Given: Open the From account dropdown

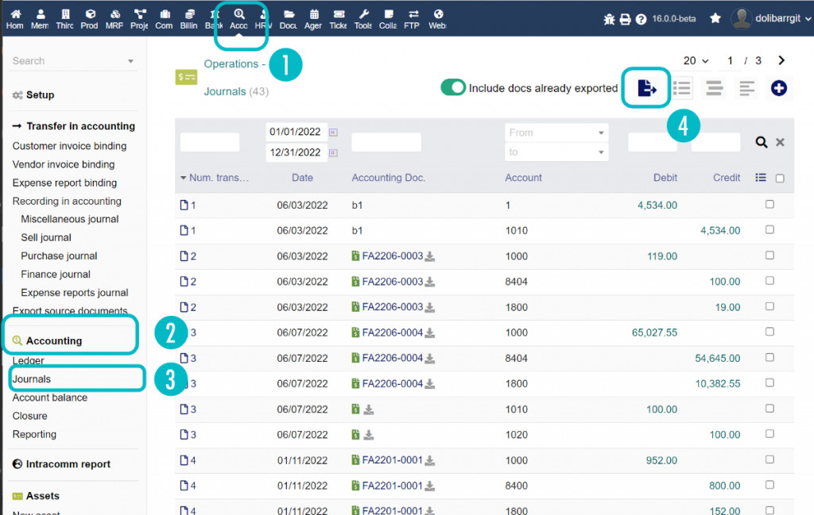Looking at the screenshot, I should click(556, 133).
